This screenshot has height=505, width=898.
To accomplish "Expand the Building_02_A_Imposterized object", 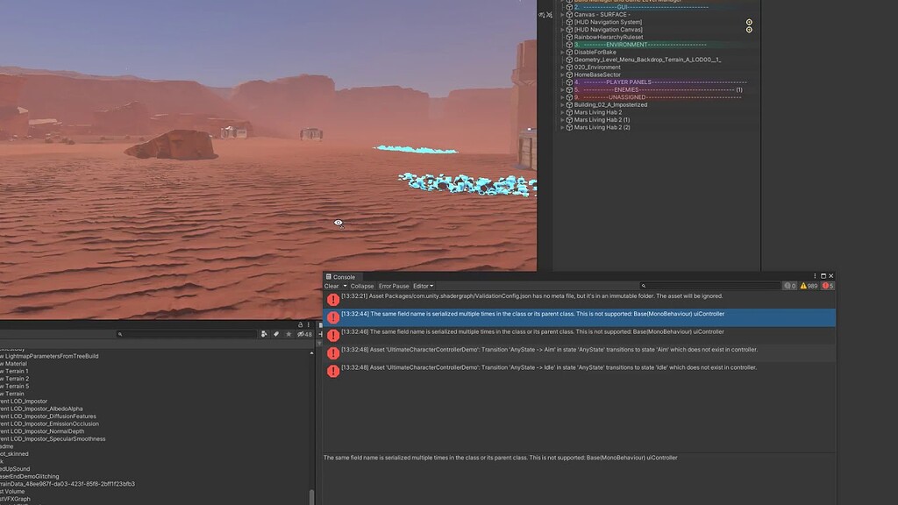I will 562,105.
